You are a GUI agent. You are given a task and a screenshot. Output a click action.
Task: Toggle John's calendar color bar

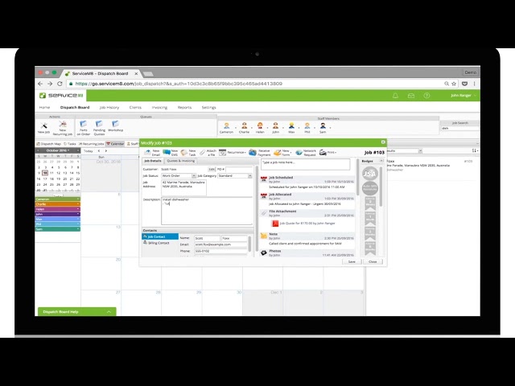click(57, 214)
